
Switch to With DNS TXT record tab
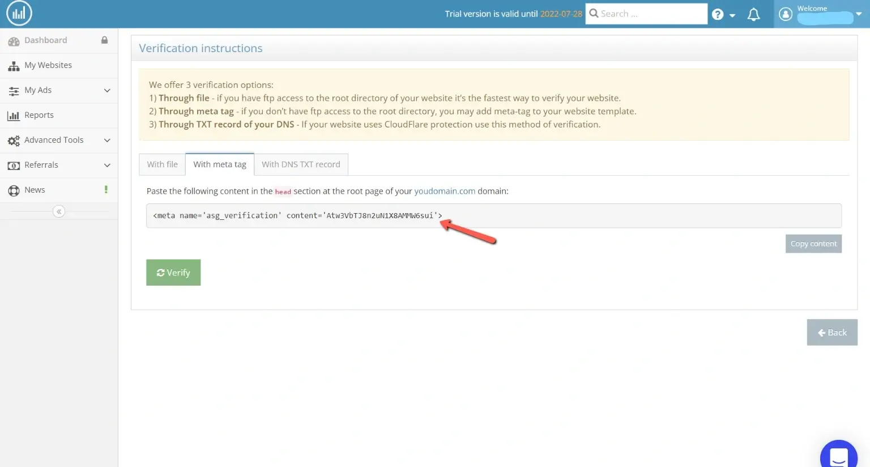[x=301, y=164]
